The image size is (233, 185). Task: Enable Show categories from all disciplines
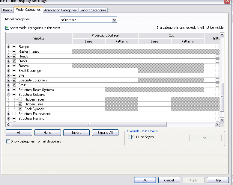click(x=8, y=141)
